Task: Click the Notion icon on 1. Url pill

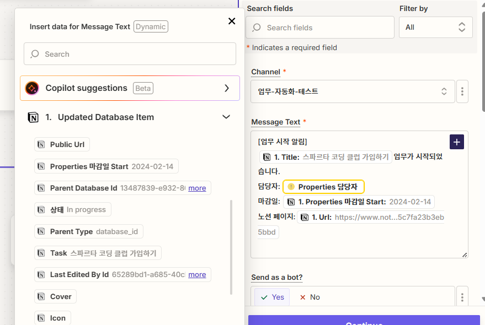Action: point(305,217)
